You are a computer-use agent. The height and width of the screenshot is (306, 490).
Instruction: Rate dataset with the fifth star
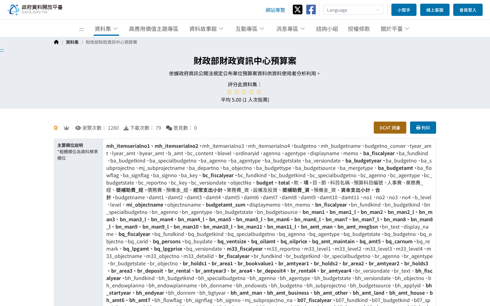[259, 92]
